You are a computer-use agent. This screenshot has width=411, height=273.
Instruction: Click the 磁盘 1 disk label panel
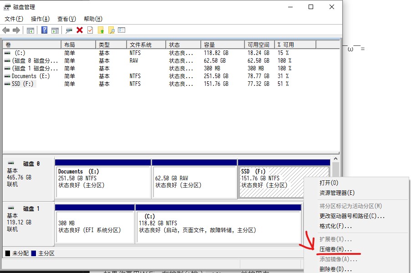27,223
